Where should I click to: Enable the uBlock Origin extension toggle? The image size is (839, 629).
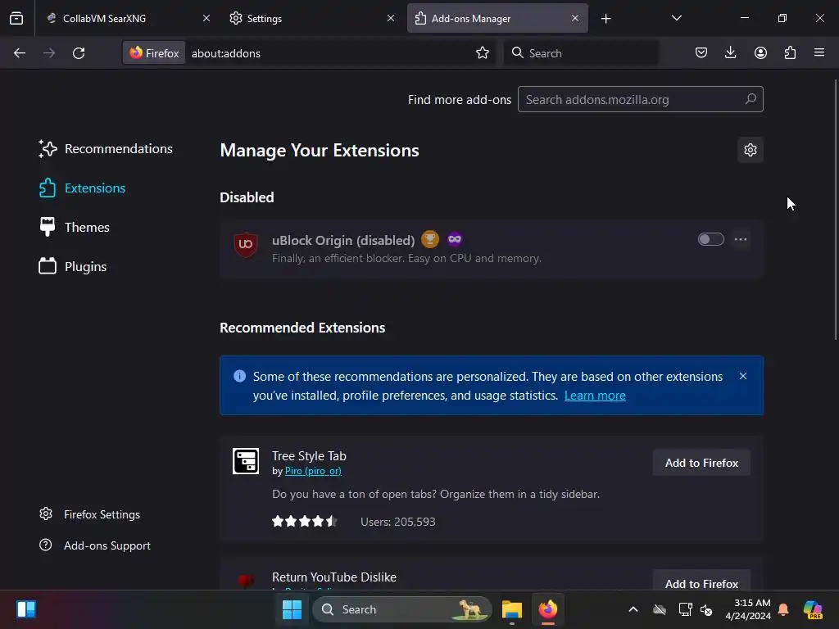tap(710, 239)
